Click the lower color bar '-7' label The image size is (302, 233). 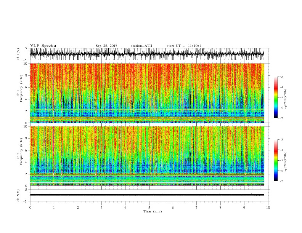[281, 181]
